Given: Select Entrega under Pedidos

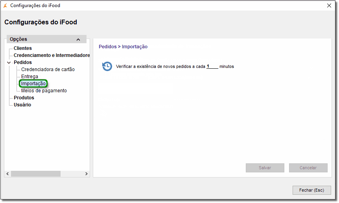Looking at the screenshot, I should 29,77.
